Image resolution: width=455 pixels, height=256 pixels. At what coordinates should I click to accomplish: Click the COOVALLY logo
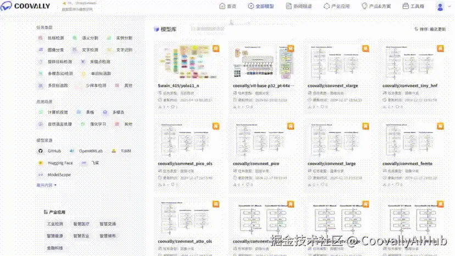(x=25, y=6)
